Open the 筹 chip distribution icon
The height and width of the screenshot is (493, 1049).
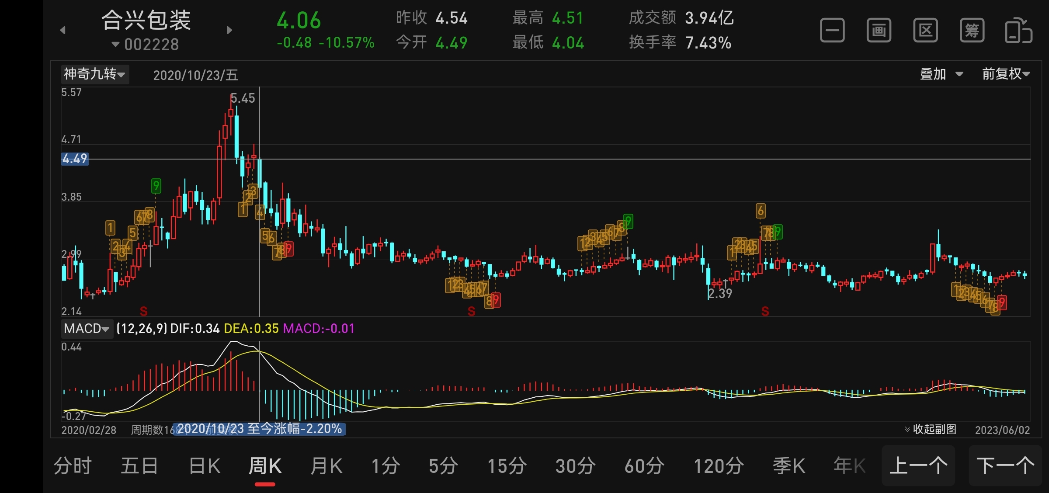tap(972, 31)
